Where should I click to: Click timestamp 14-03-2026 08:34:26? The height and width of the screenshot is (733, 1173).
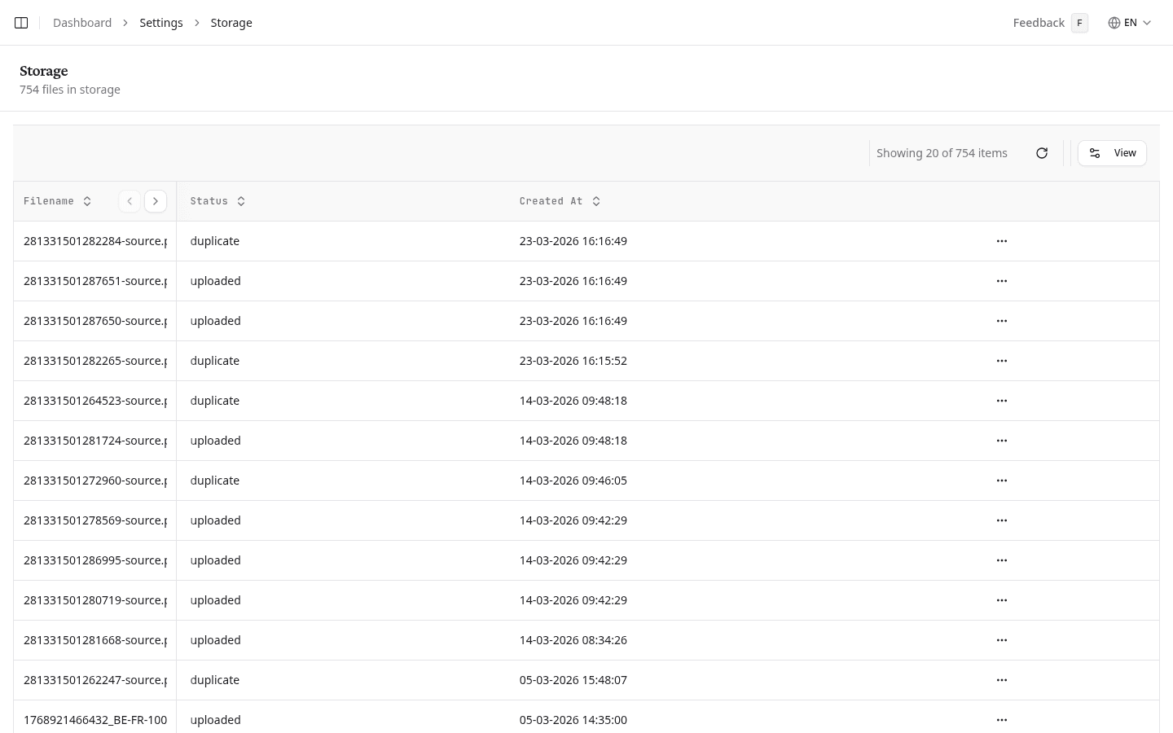coord(573,640)
